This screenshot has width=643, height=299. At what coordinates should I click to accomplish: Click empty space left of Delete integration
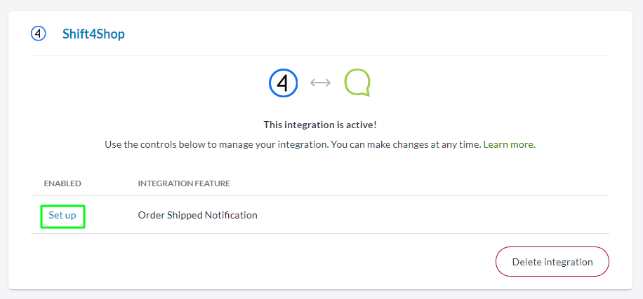(x=281, y=262)
